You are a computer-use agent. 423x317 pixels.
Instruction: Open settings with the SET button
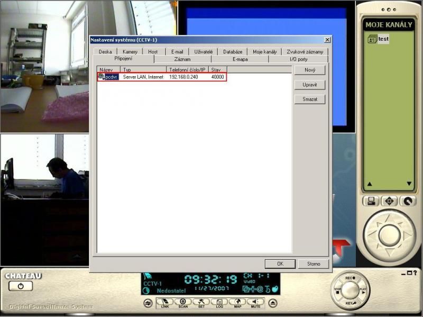[201, 303]
